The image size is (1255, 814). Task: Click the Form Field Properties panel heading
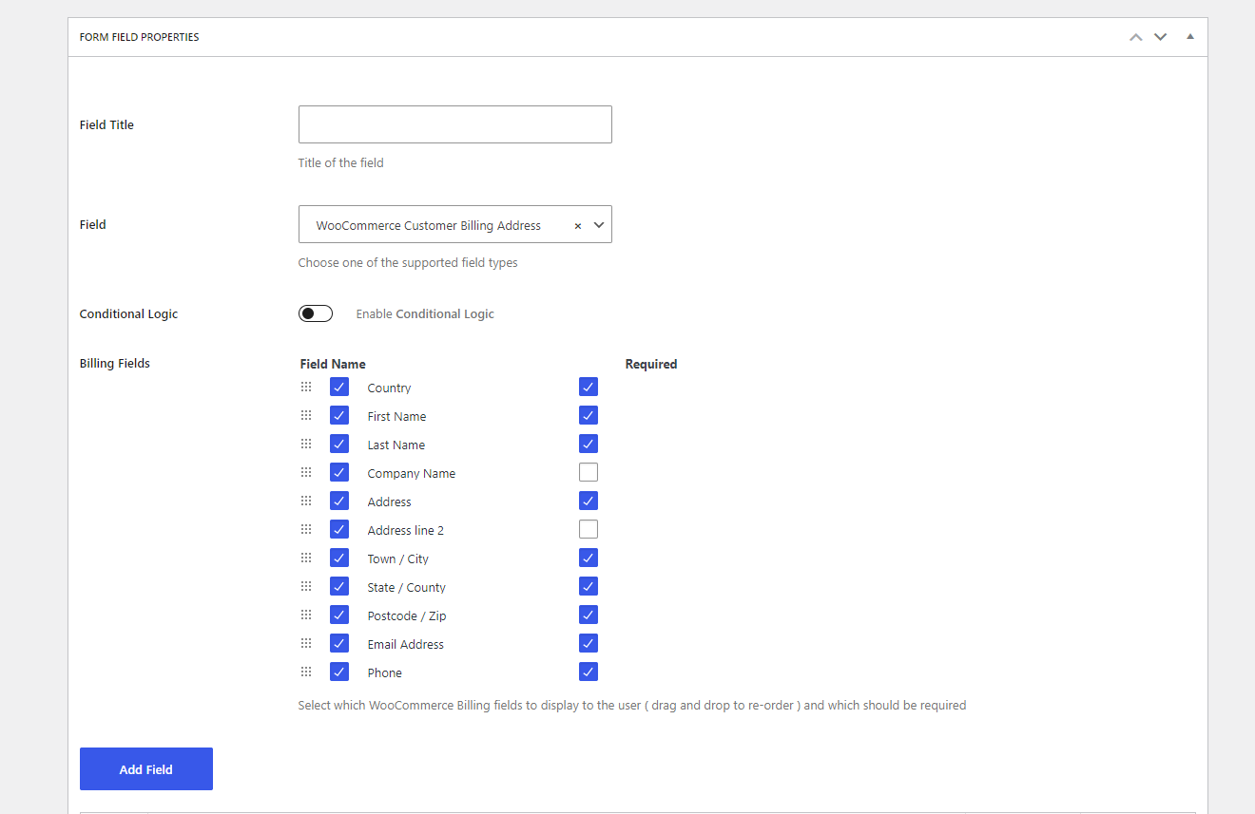[x=140, y=37]
